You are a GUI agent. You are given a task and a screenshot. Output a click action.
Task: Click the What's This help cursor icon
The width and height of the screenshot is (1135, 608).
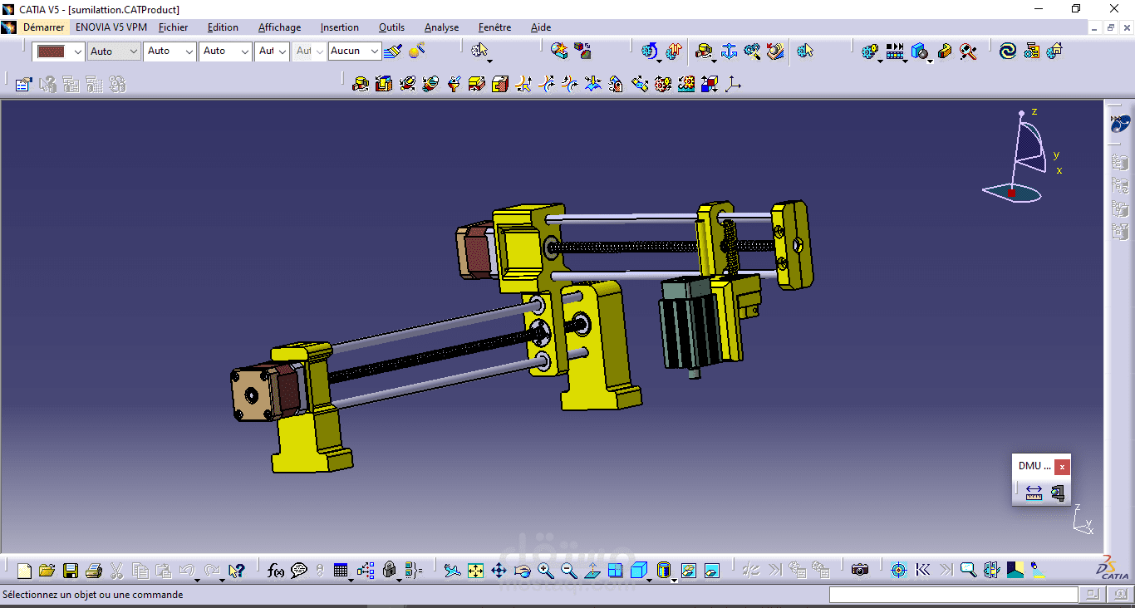[237, 571]
